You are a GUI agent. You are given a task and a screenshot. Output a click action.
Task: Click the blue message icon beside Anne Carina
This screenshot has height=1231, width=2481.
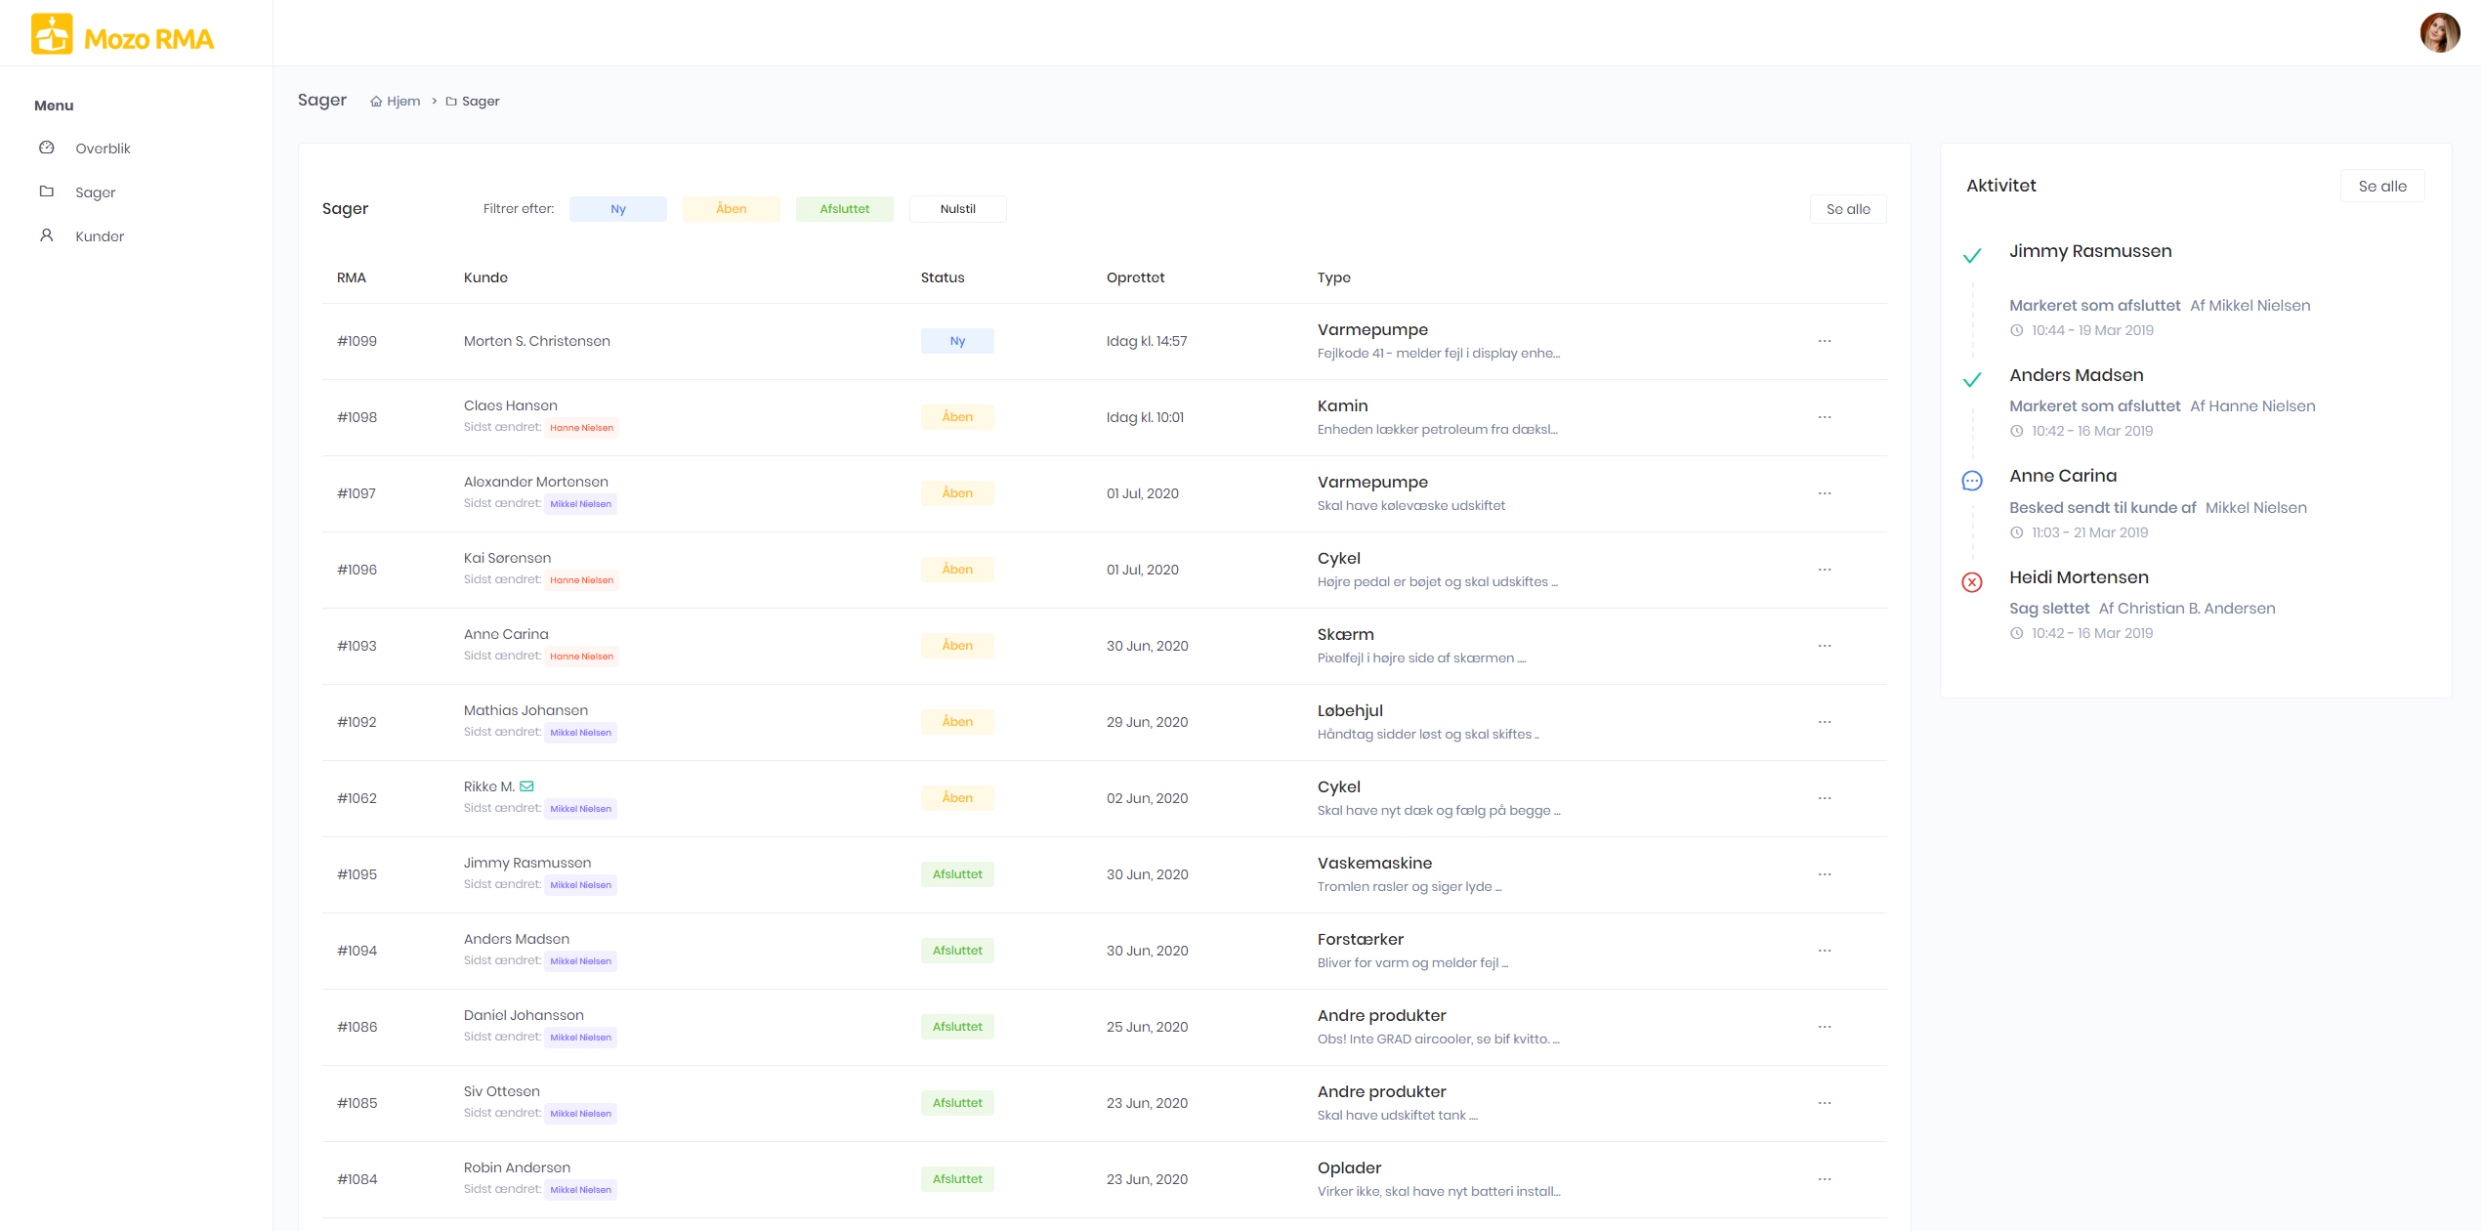pyautogui.click(x=1972, y=481)
